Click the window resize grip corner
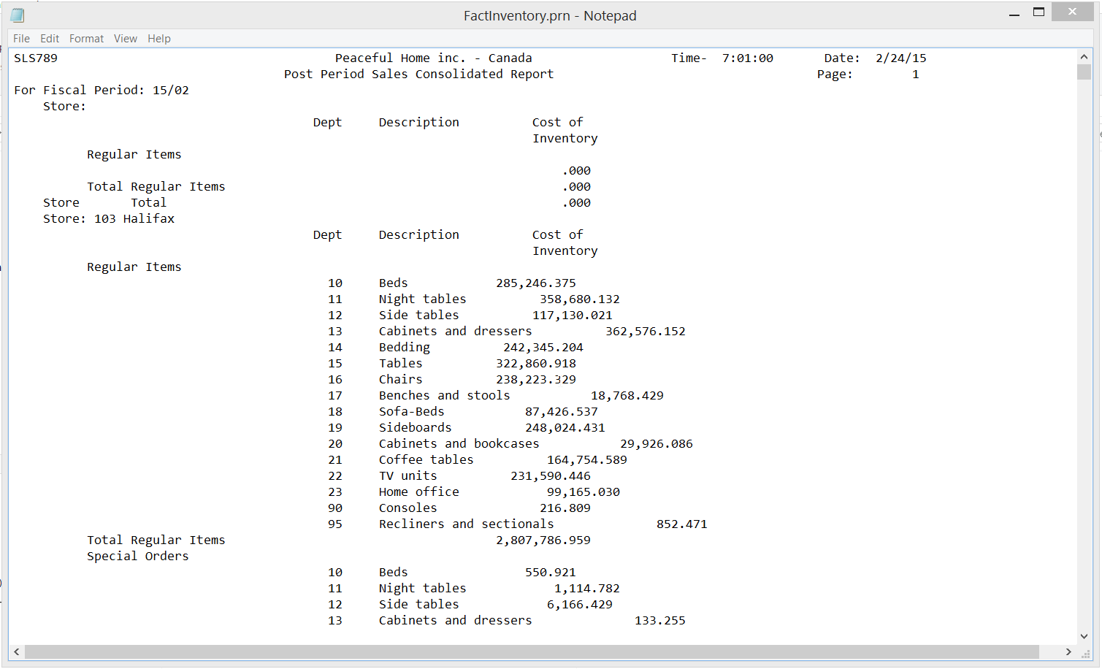This screenshot has height=669, width=1102. [1086, 654]
